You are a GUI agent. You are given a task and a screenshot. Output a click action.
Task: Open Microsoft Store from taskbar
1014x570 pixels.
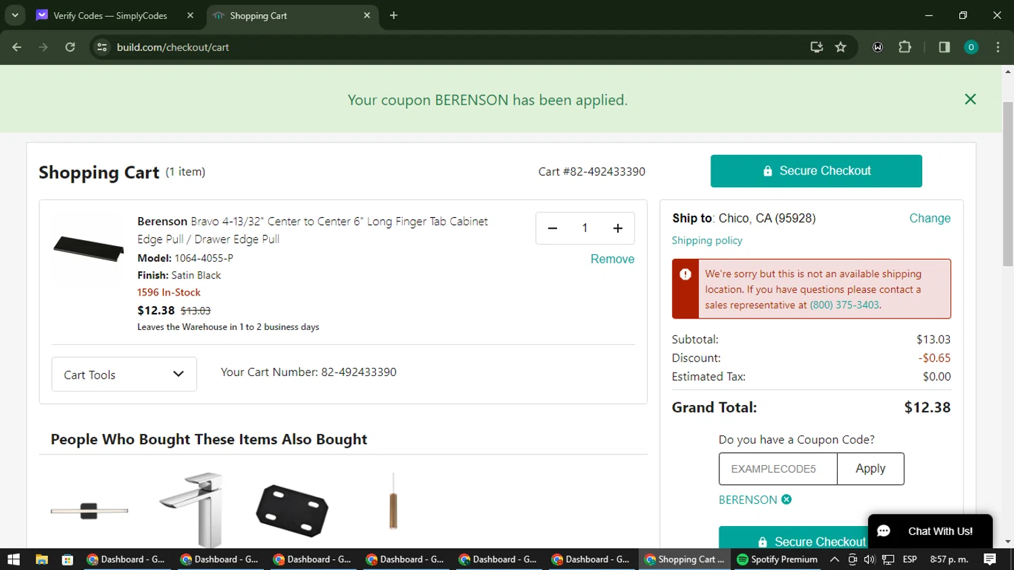coord(67,560)
